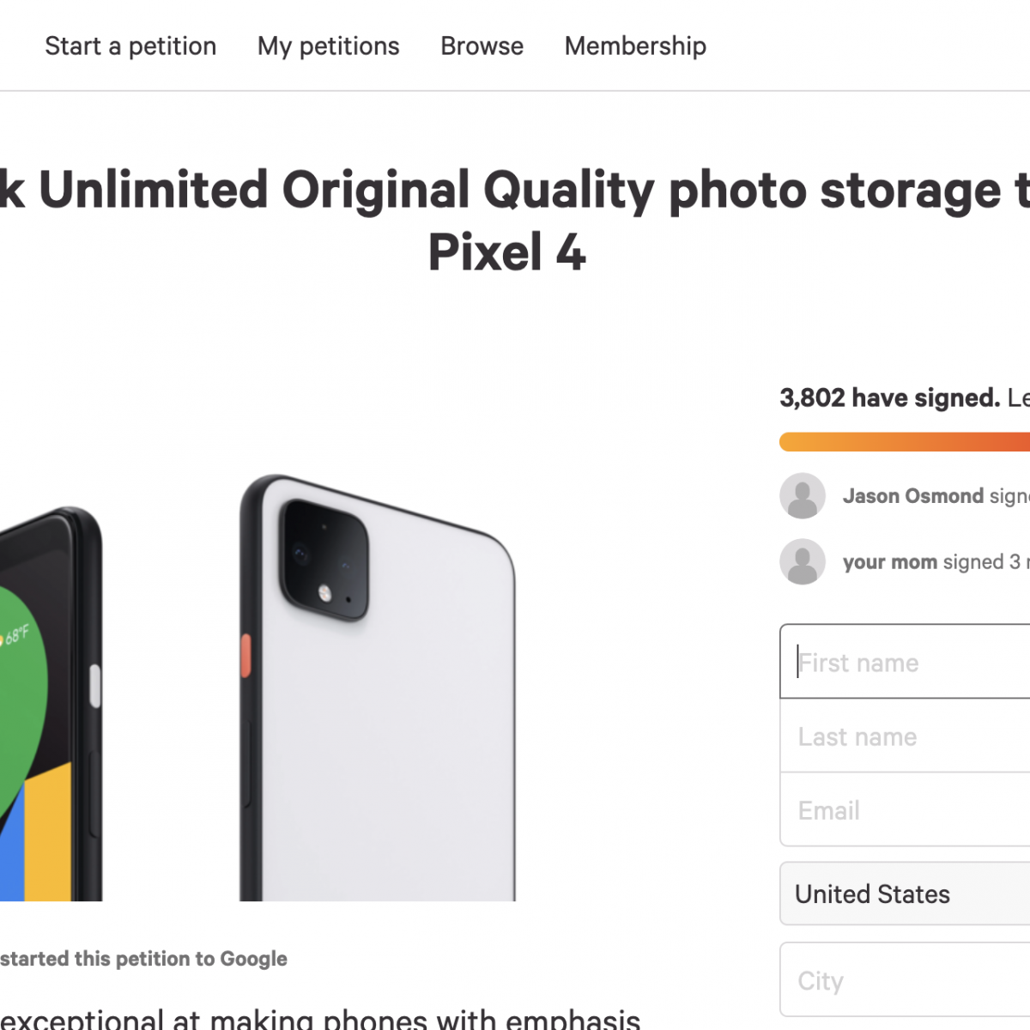Click the petition description paragraph text
Image resolution: width=1030 pixels, height=1030 pixels.
pyautogui.click(x=319, y=1020)
